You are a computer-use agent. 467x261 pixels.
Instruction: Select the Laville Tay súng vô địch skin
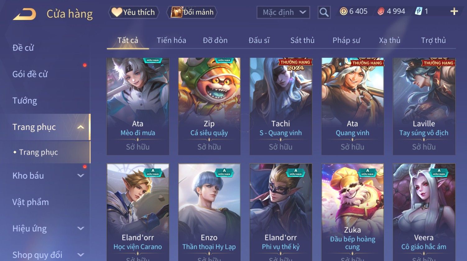(424, 106)
